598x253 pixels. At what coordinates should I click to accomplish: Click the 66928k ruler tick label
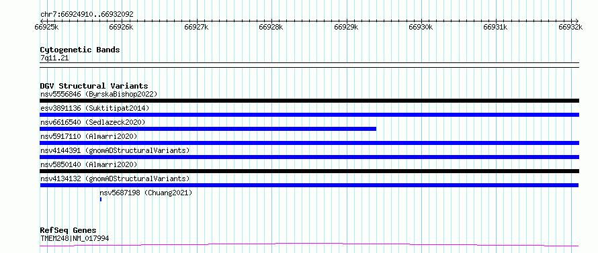click(x=271, y=27)
